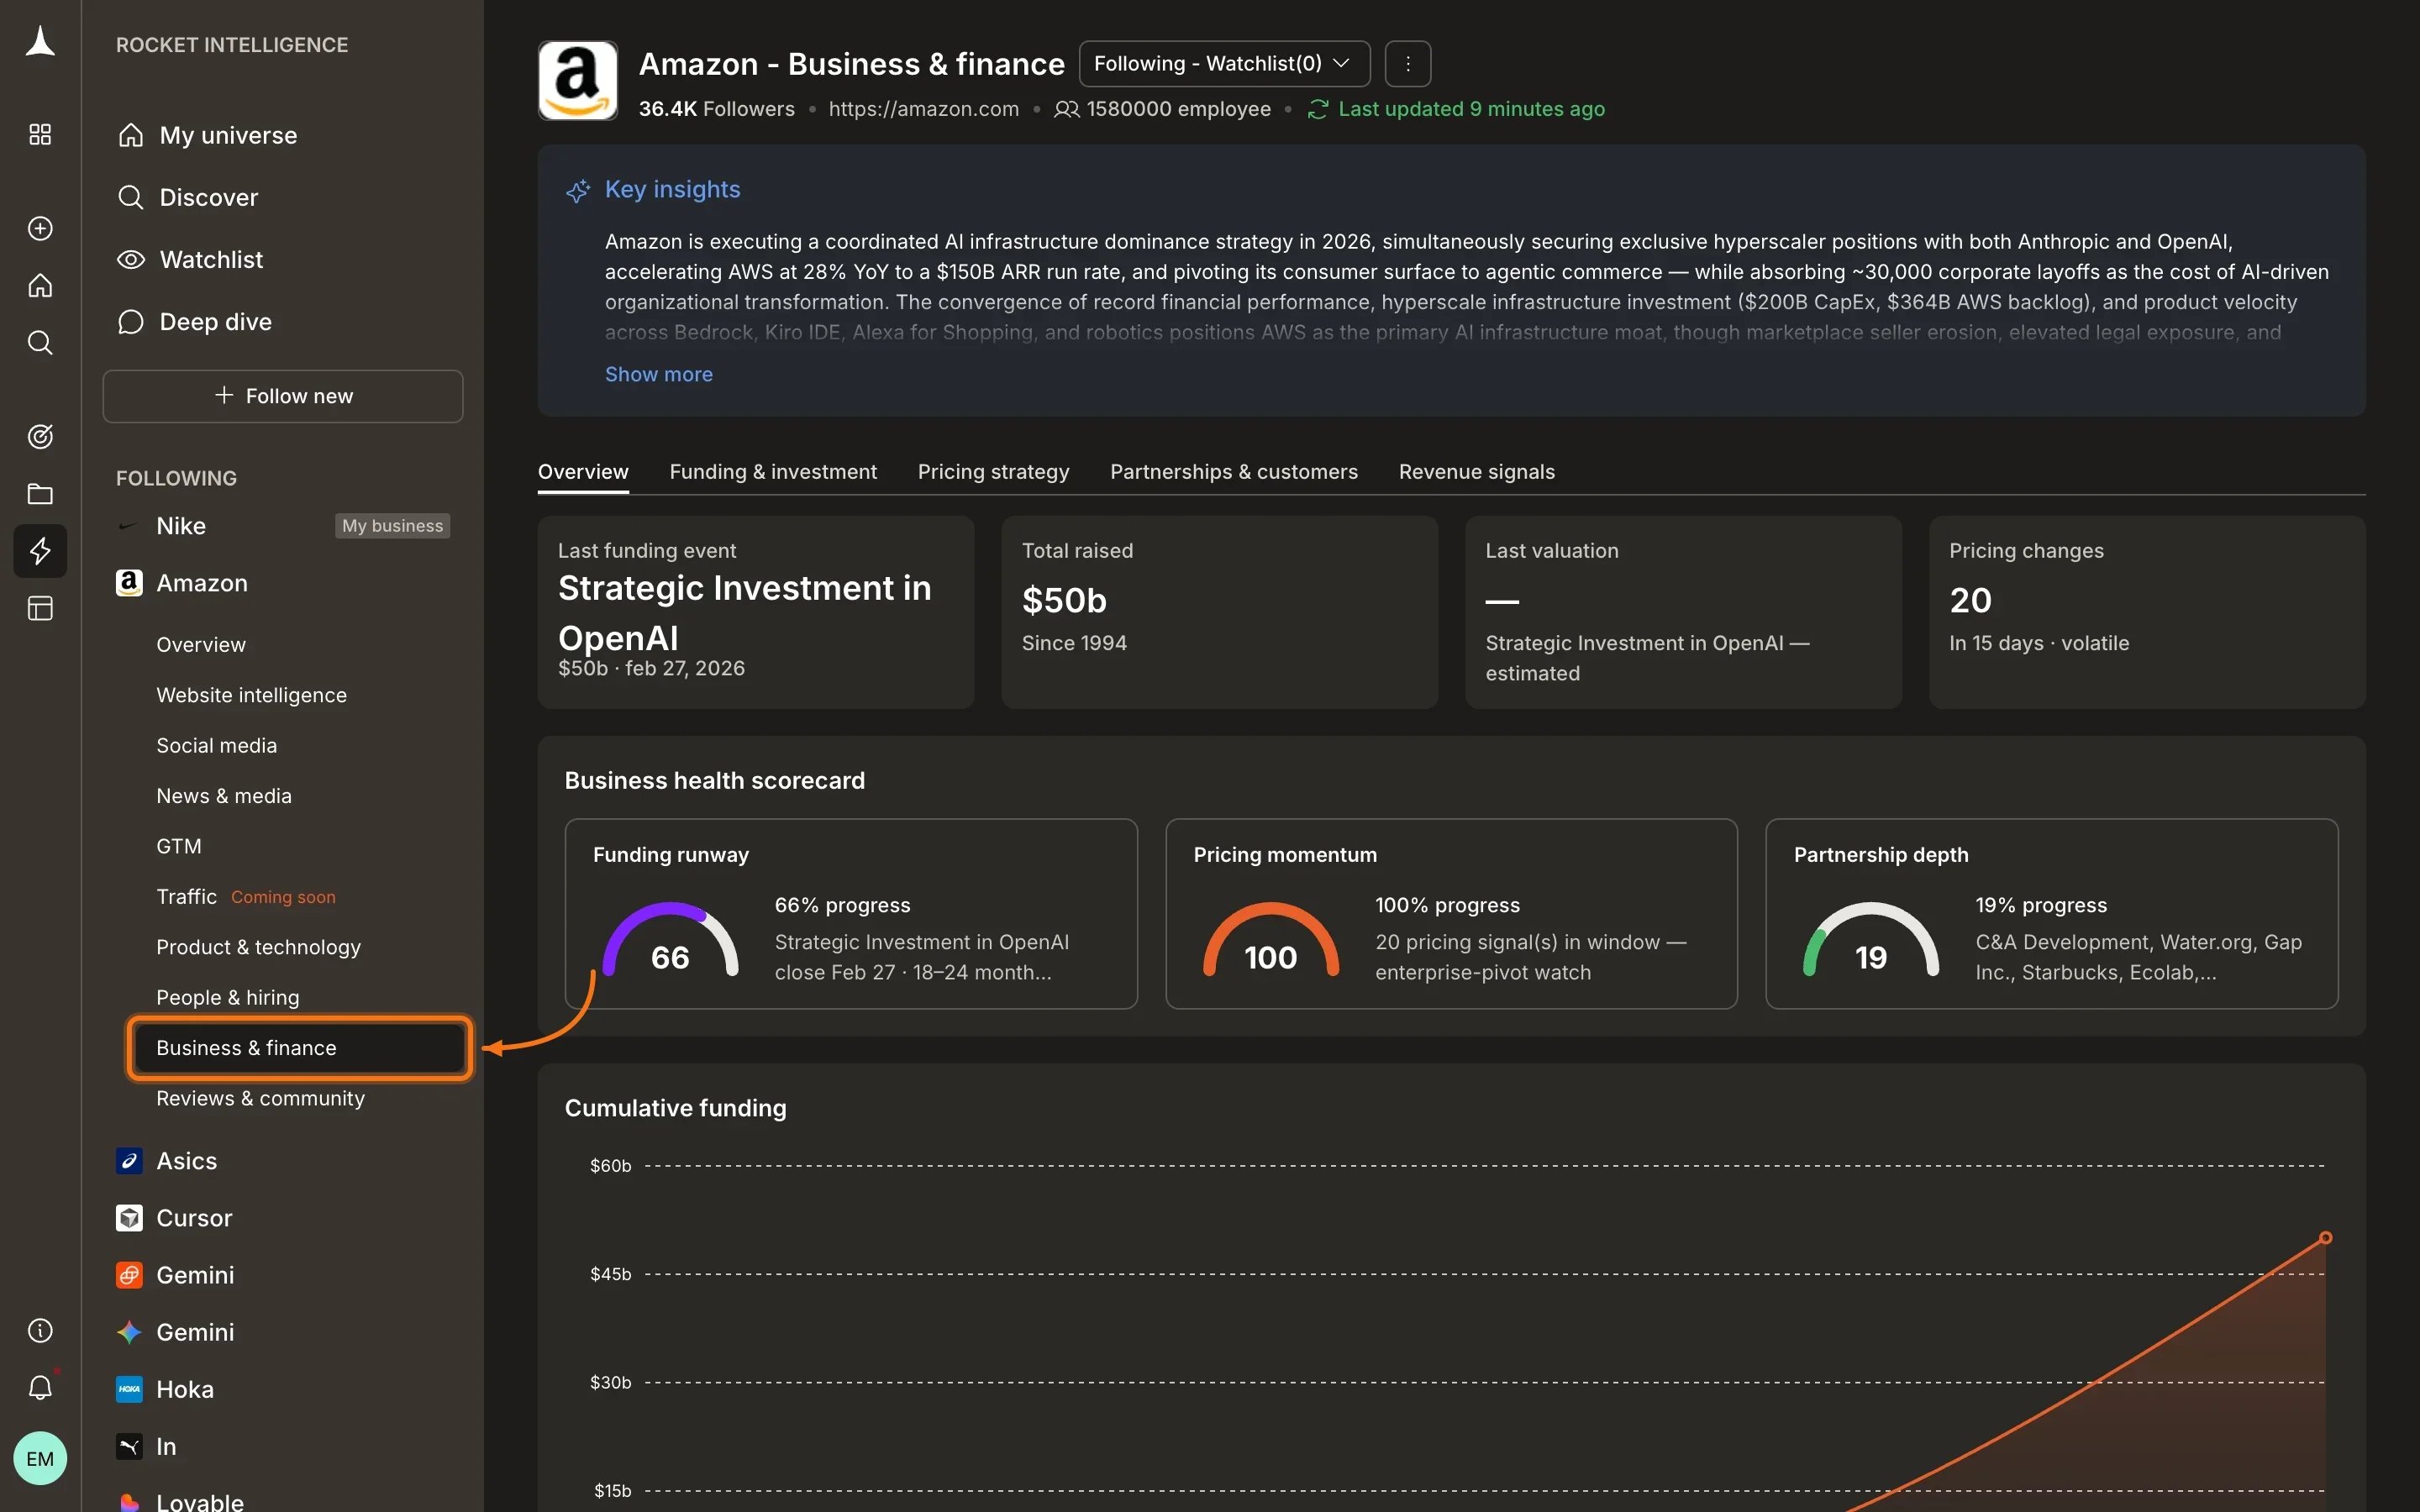Click the Hoka logo icon in the Following list
The width and height of the screenshot is (2420, 1512).
tap(129, 1388)
